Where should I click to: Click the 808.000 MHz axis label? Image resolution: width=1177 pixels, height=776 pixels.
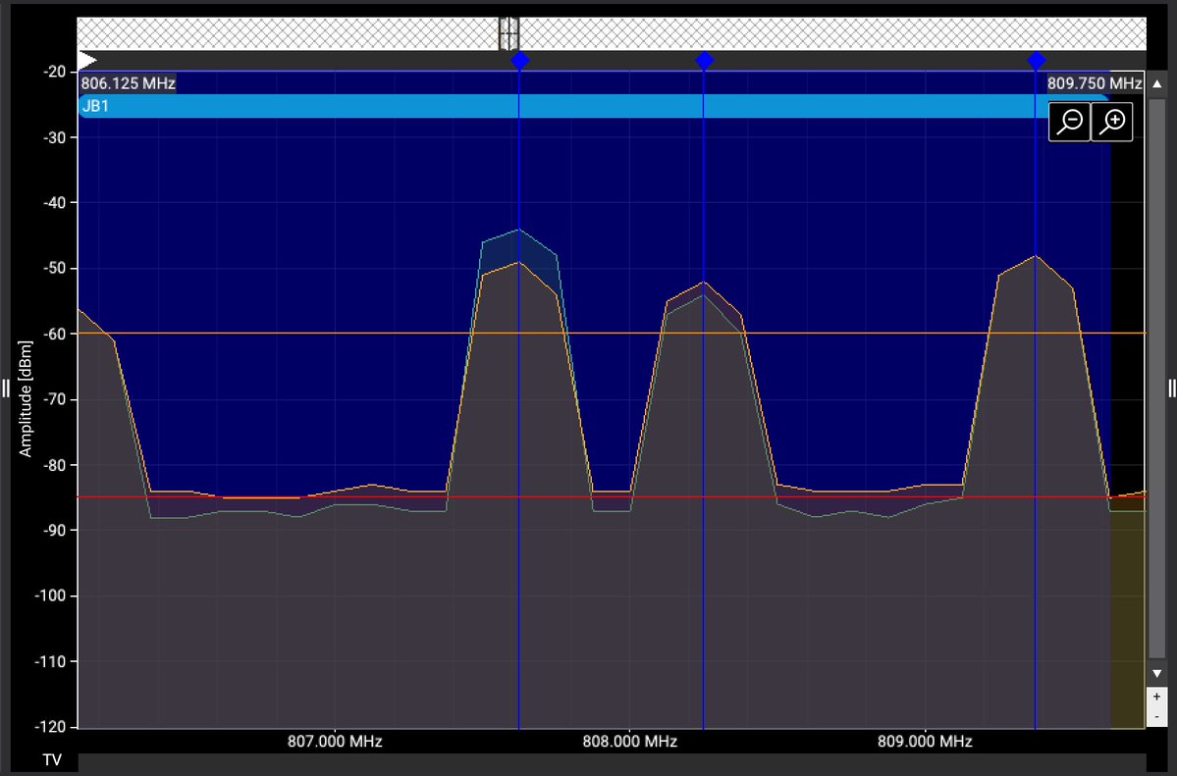(x=630, y=742)
